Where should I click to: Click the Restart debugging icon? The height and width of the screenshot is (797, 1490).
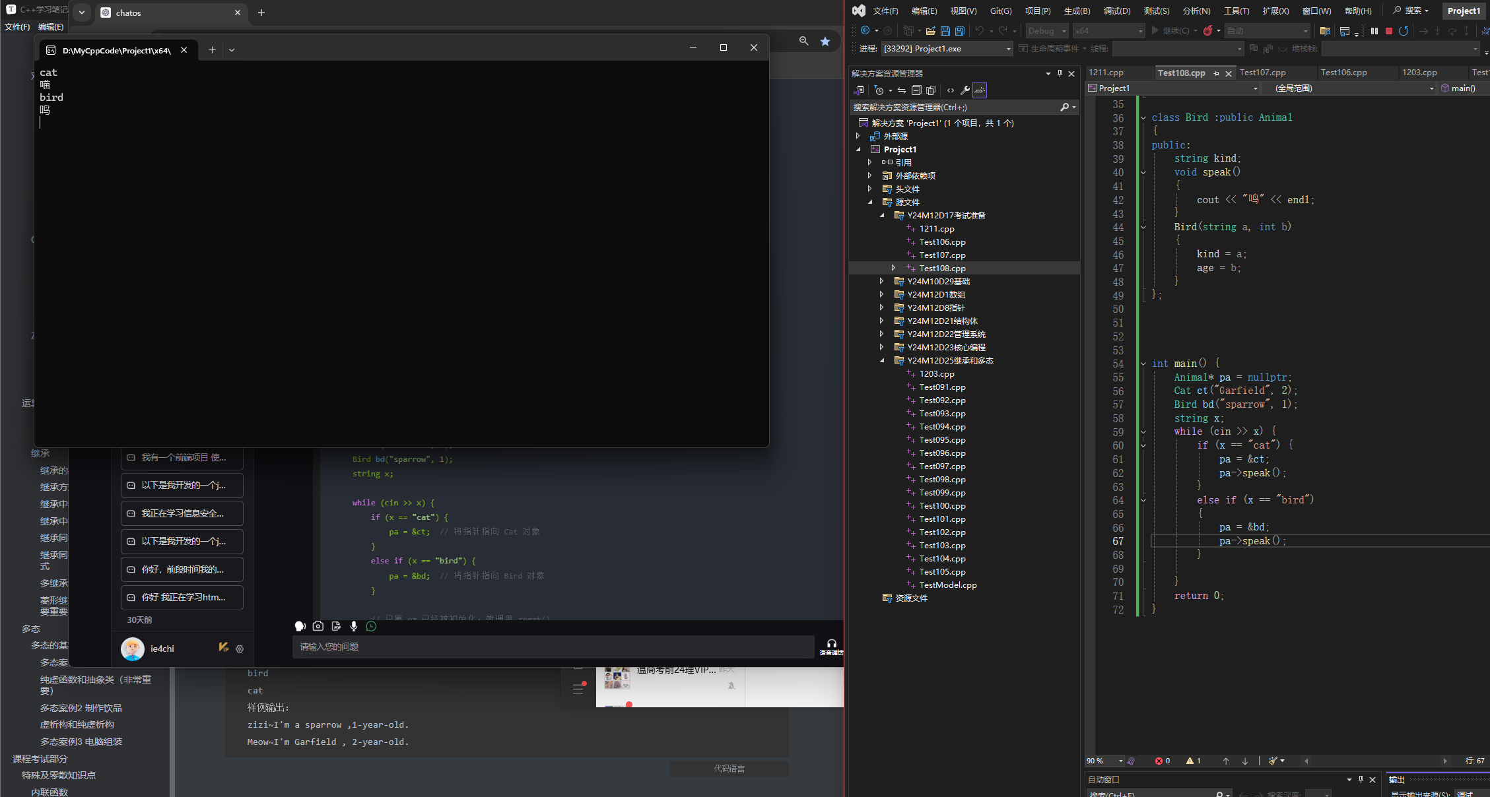pyautogui.click(x=1404, y=31)
